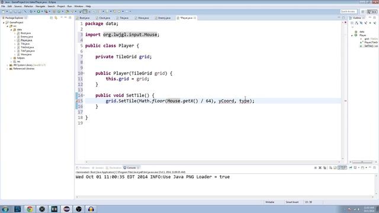Open the Project menu
The height and width of the screenshot is (213, 379).
pos(61,7)
